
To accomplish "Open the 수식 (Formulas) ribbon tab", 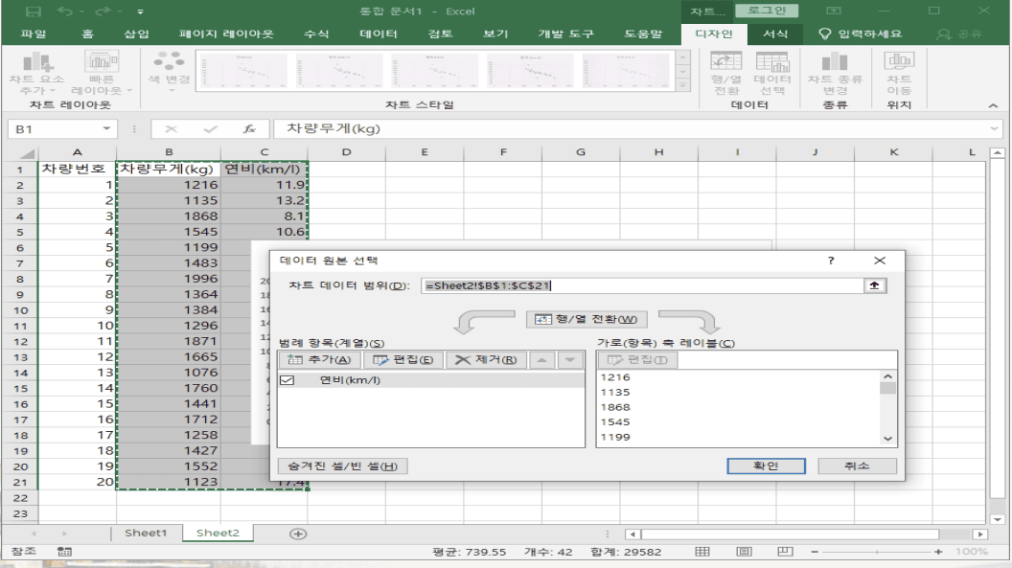I will coord(316,34).
